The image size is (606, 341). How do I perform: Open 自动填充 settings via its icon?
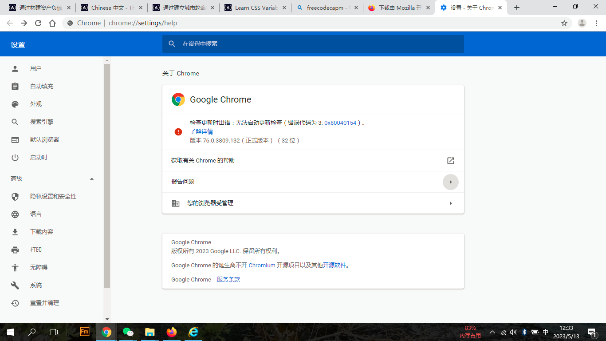point(16,86)
